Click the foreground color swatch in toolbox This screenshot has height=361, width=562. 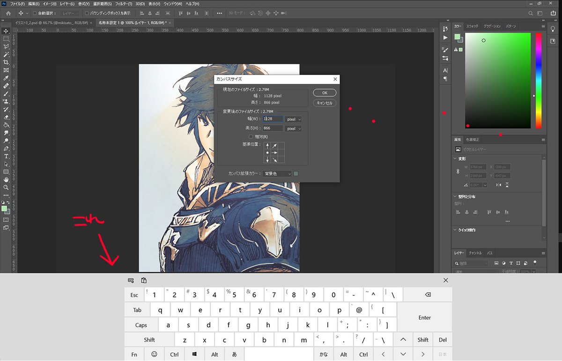(x=5, y=208)
